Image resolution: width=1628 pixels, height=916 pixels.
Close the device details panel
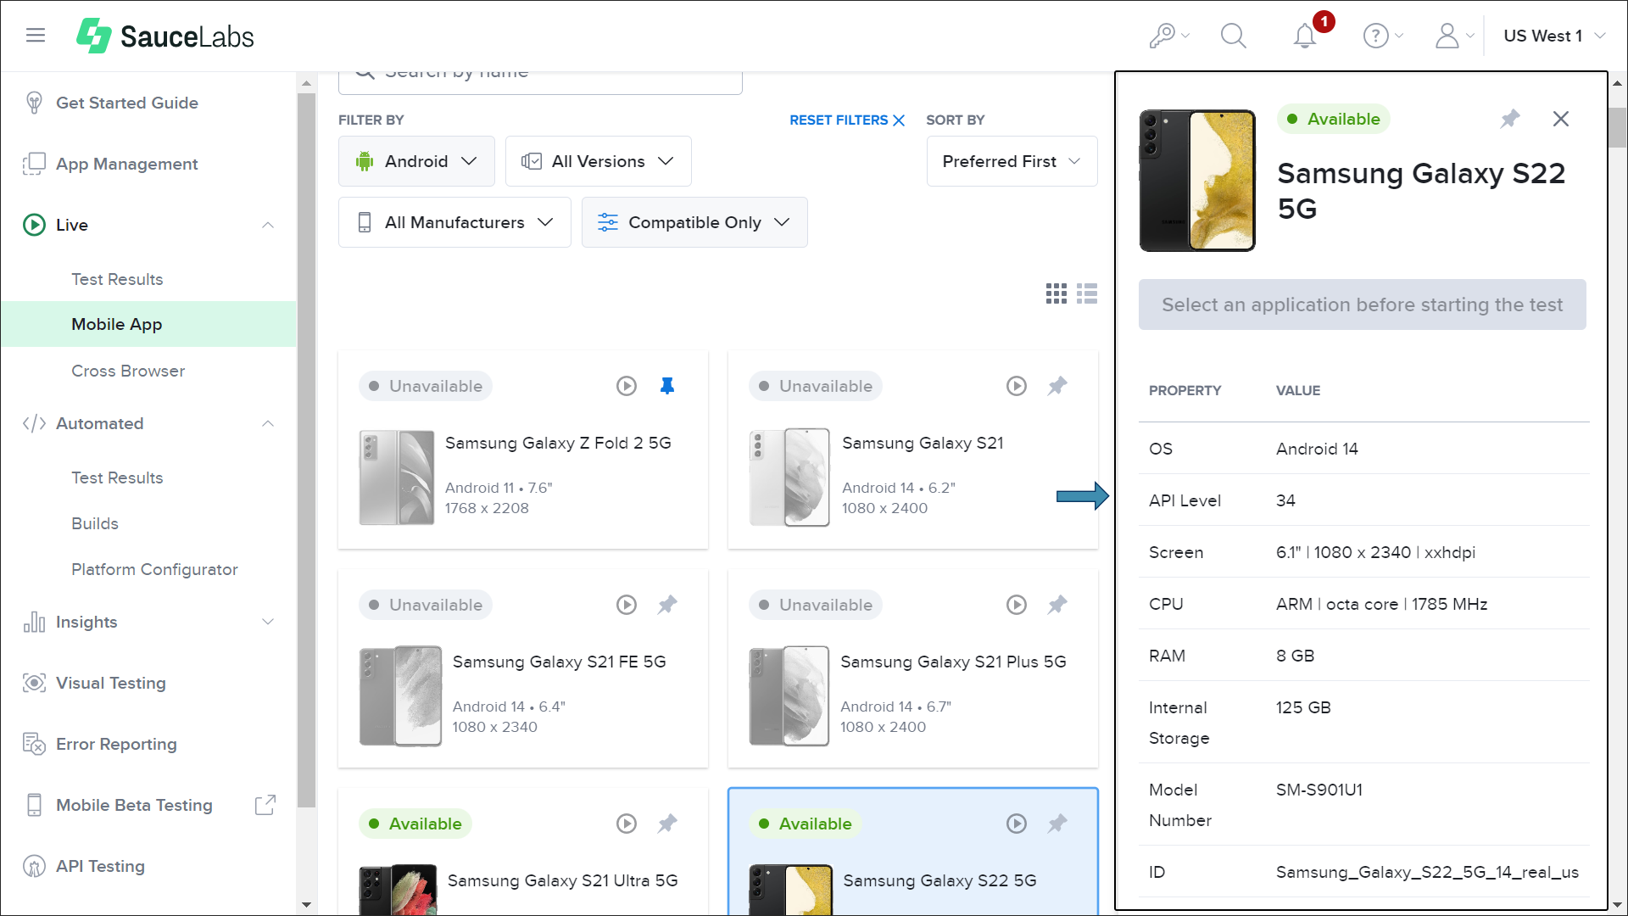[1561, 119]
